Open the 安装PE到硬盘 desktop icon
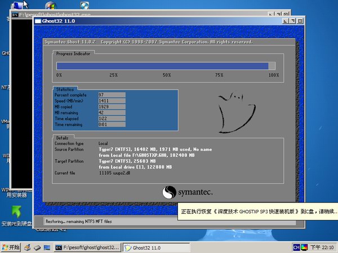Image resolution: width=338 pixels, height=253 pixels. (x=16, y=216)
